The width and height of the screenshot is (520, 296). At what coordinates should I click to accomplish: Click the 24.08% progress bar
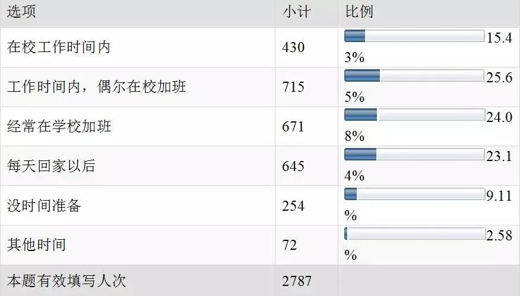pos(414,115)
